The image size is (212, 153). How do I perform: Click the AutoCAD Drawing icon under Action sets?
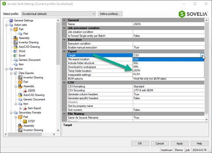pyautogui.click(x=16, y=47)
